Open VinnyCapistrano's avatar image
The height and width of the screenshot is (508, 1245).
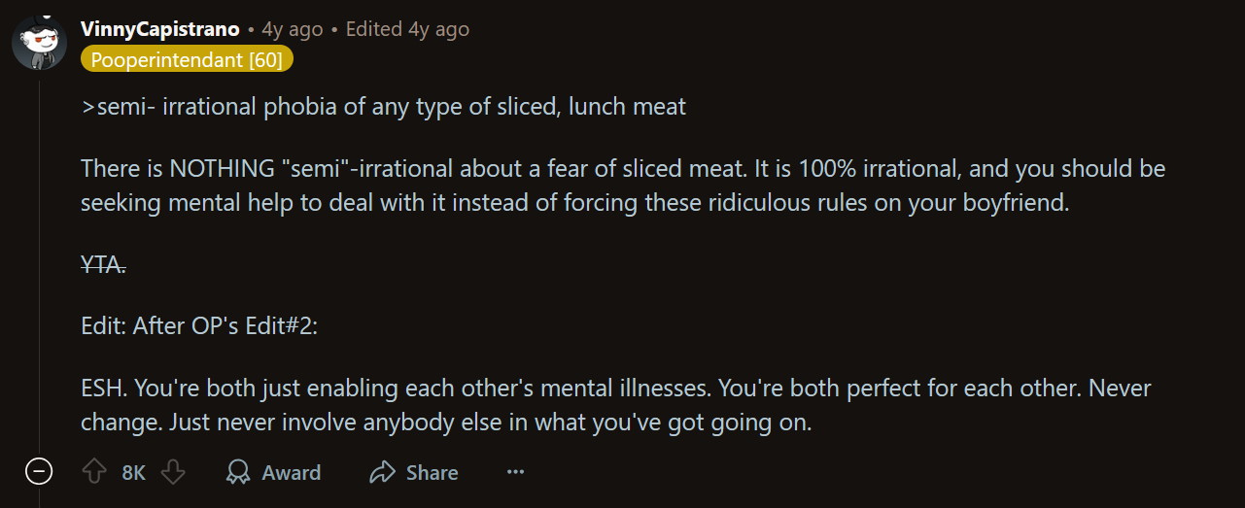click(x=39, y=42)
